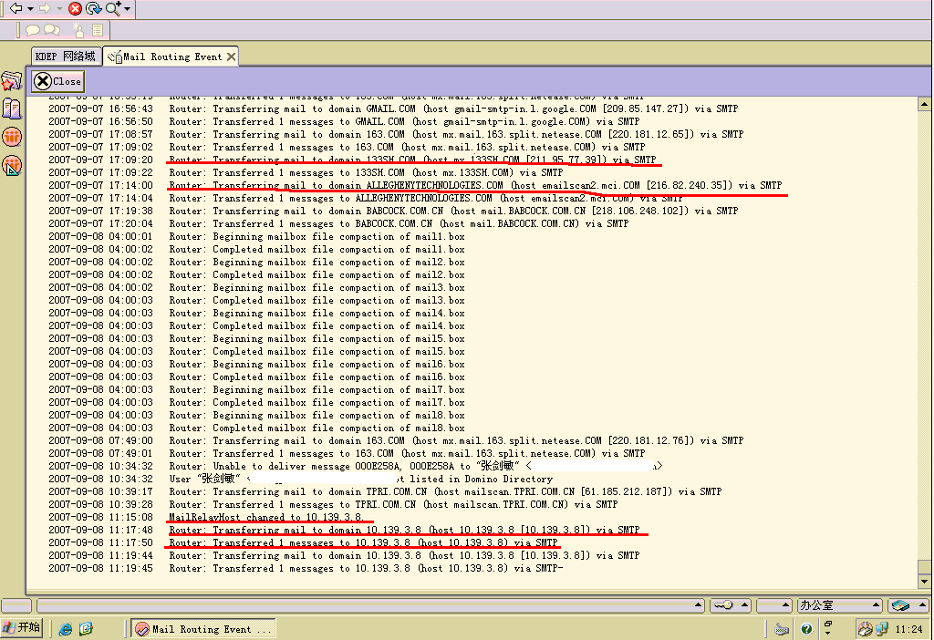Viewport: 934px width, 640px height.
Task: Click the 开始 Start button
Action: click(23, 628)
